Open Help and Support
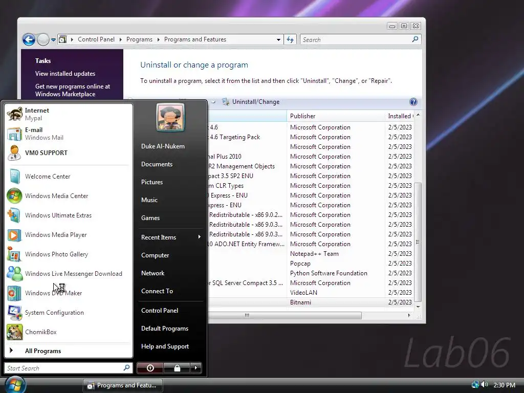This screenshot has height=393, width=524. pos(165,346)
